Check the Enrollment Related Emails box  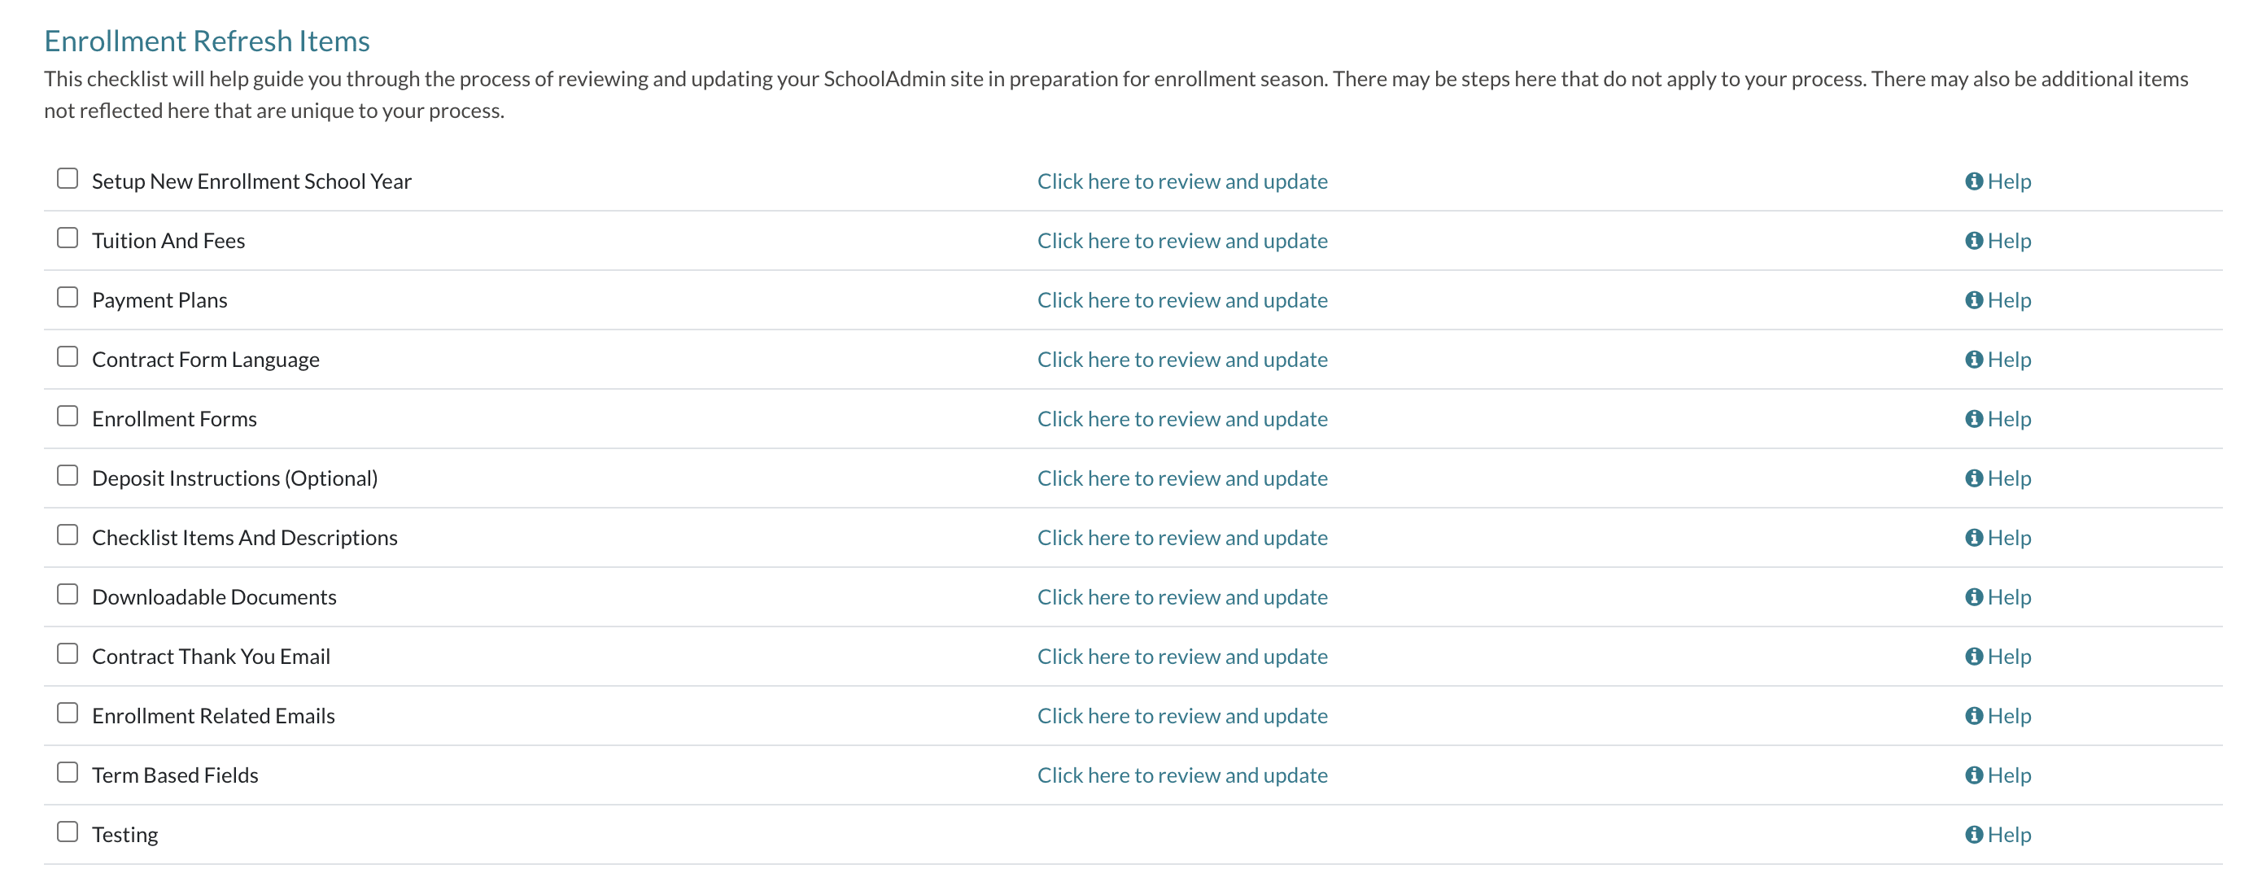68,714
